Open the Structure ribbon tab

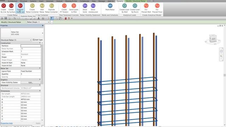coord(24,1)
